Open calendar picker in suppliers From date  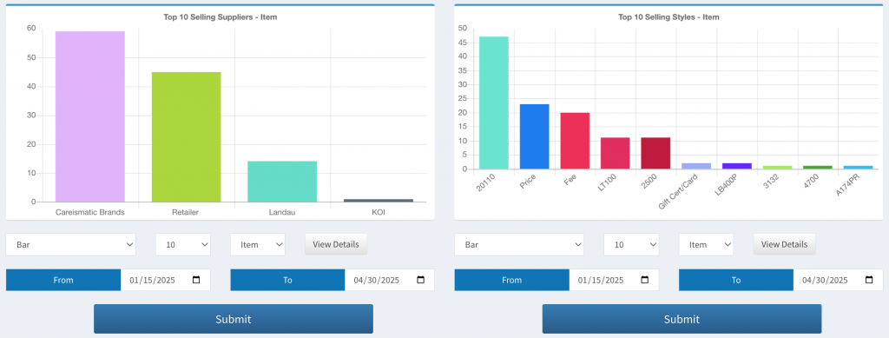(x=196, y=280)
